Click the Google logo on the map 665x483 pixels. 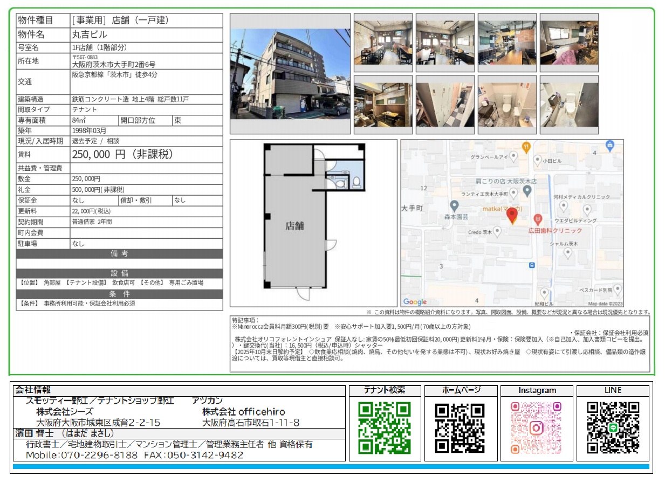tap(414, 302)
